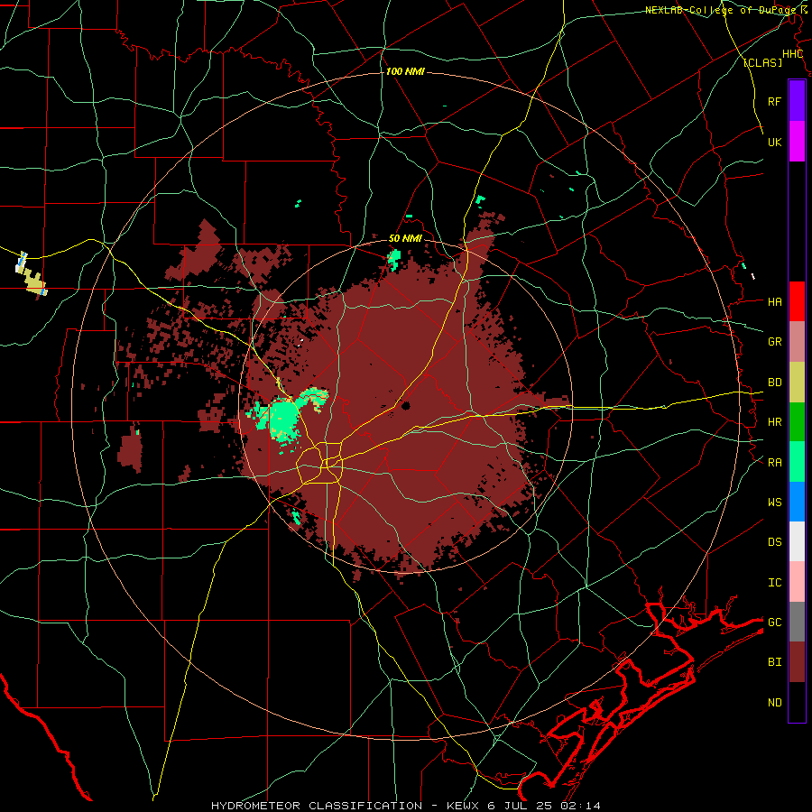Click the GR legend label
Image resolution: width=812 pixels, height=812 pixels.
(x=774, y=342)
